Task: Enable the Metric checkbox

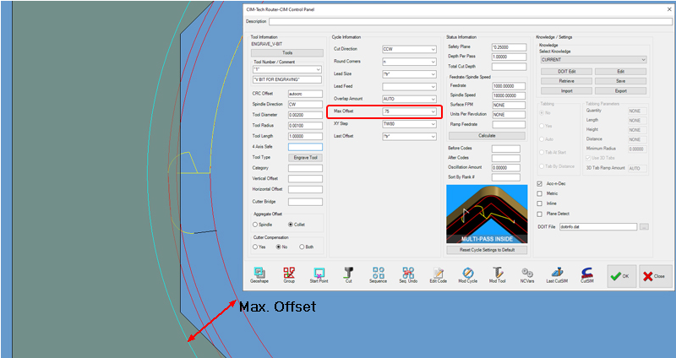Action: (540, 193)
